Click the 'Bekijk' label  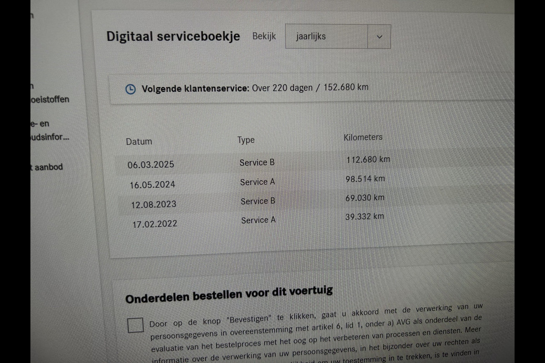click(x=264, y=36)
